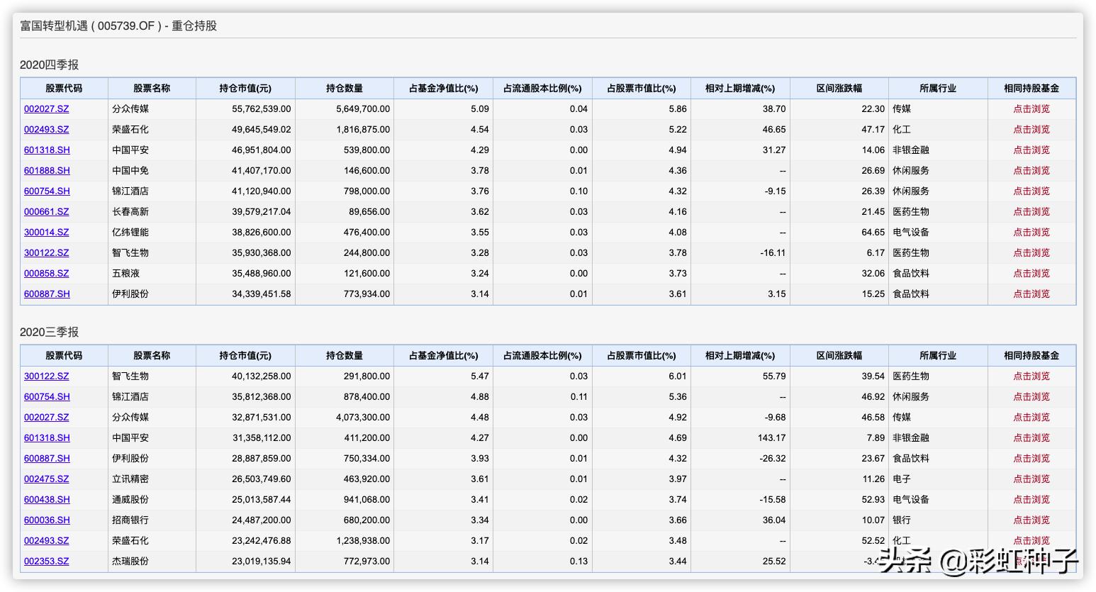Click stock code 002475.SZ
The width and height of the screenshot is (1096, 592).
(47, 479)
